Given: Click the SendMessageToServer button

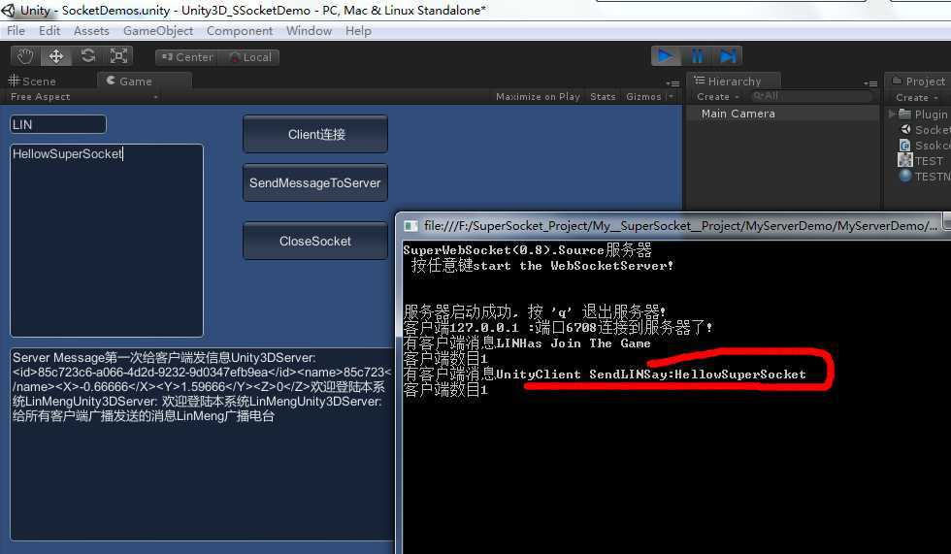Looking at the screenshot, I should coord(315,182).
